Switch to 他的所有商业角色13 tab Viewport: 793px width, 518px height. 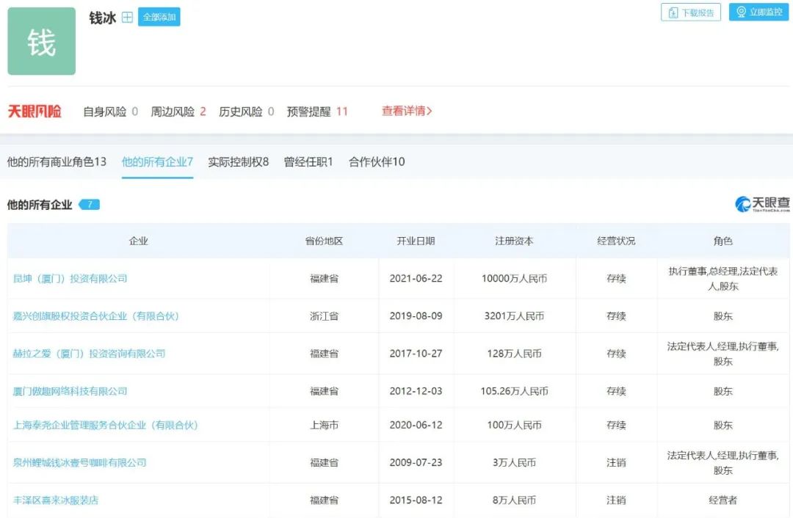click(57, 161)
